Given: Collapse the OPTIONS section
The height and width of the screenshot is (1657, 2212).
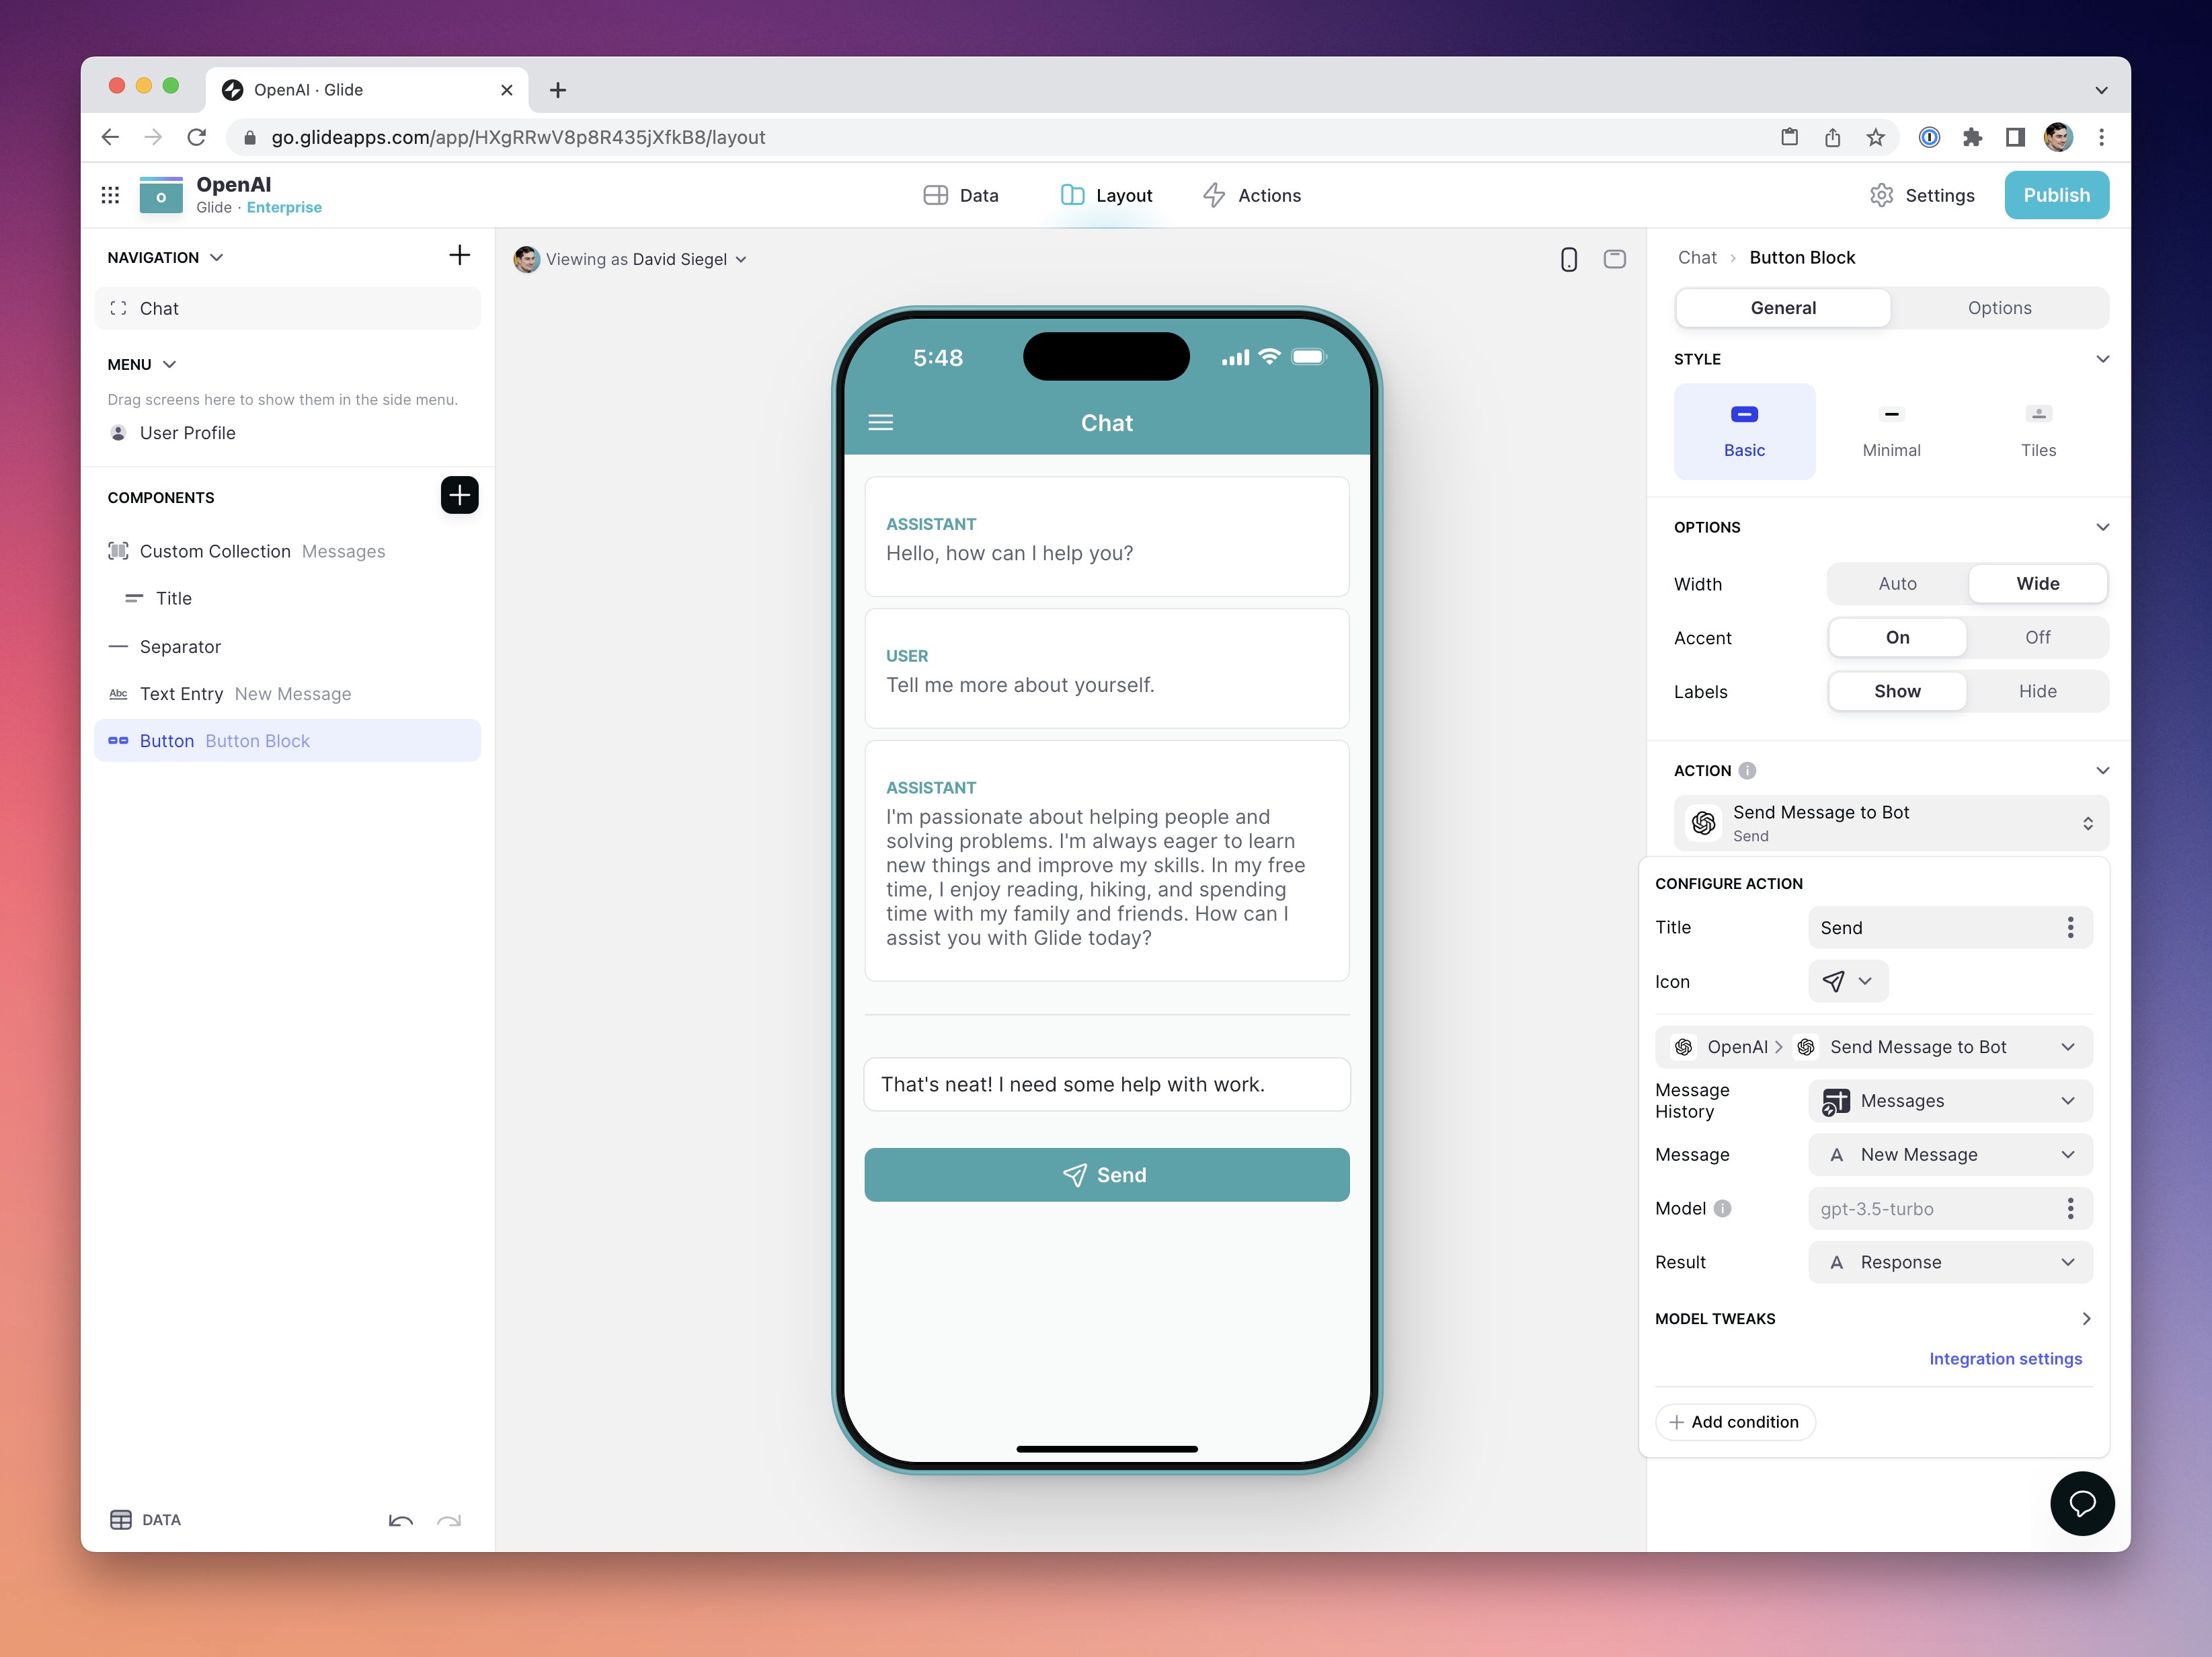Looking at the screenshot, I should (x=2101, y=527).
